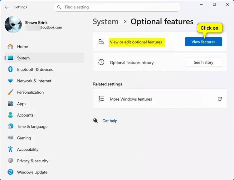Click the Network & internet wifi icon
The image size is (234, 180).
10,81
